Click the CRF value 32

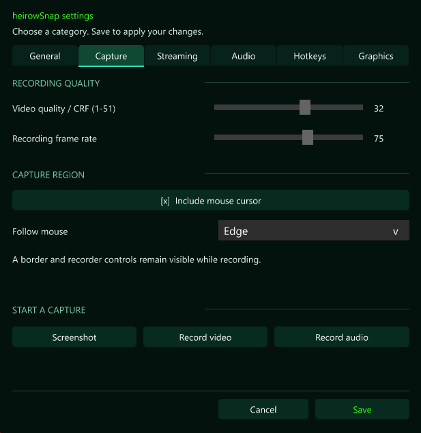tap(379, 109)
